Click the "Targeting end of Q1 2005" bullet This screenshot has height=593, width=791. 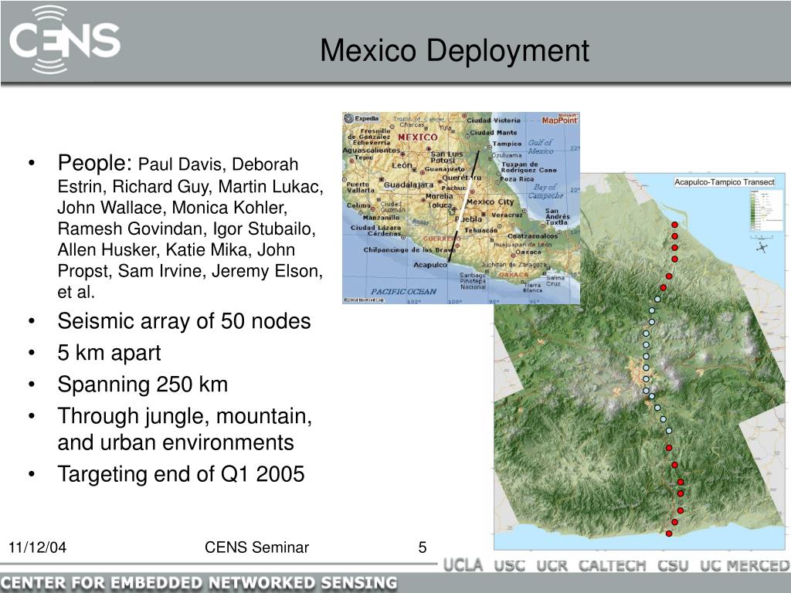(x=181, y=474)
